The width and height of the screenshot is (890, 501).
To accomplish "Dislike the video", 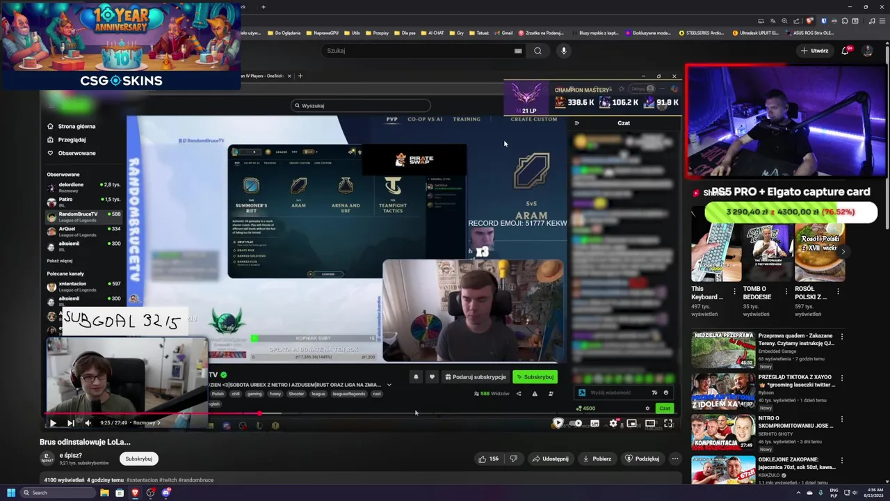I will pos(514,459).
